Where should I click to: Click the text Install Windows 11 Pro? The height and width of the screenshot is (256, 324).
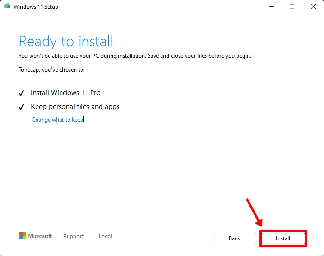coord(66,93)
